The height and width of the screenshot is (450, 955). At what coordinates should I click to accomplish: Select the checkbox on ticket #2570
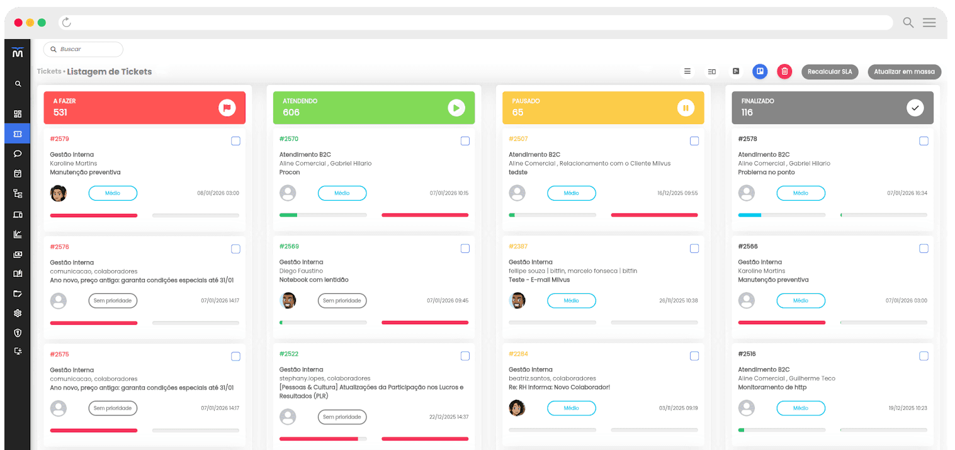tap(465, 141)
